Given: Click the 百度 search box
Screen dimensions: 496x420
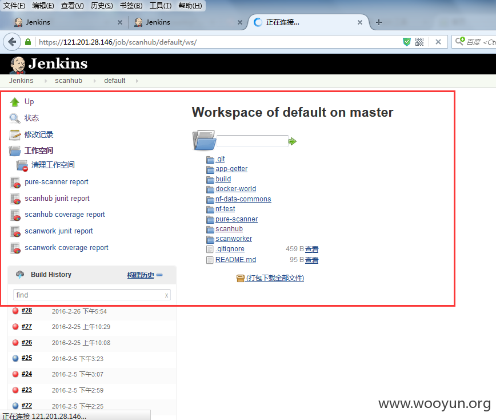Looking at the screenshot, I should (x=474, y=42).
